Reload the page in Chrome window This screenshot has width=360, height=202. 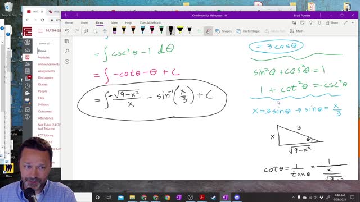click(x=43, y=20)
